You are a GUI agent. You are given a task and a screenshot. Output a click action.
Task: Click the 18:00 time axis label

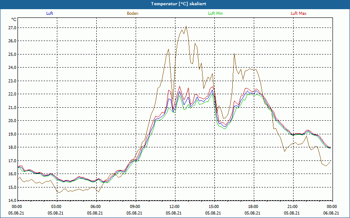(254, 207)
